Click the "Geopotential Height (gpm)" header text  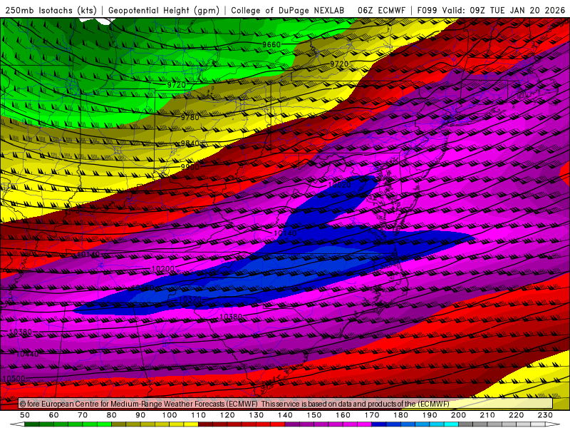164,11
